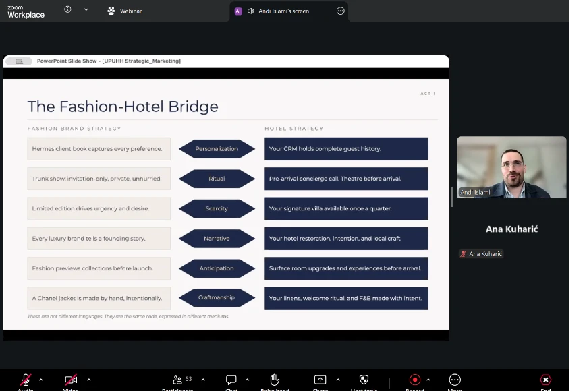Select Andi Islami's screen tab
This screenshot has width=587, height=391.
tap(283, 11)
